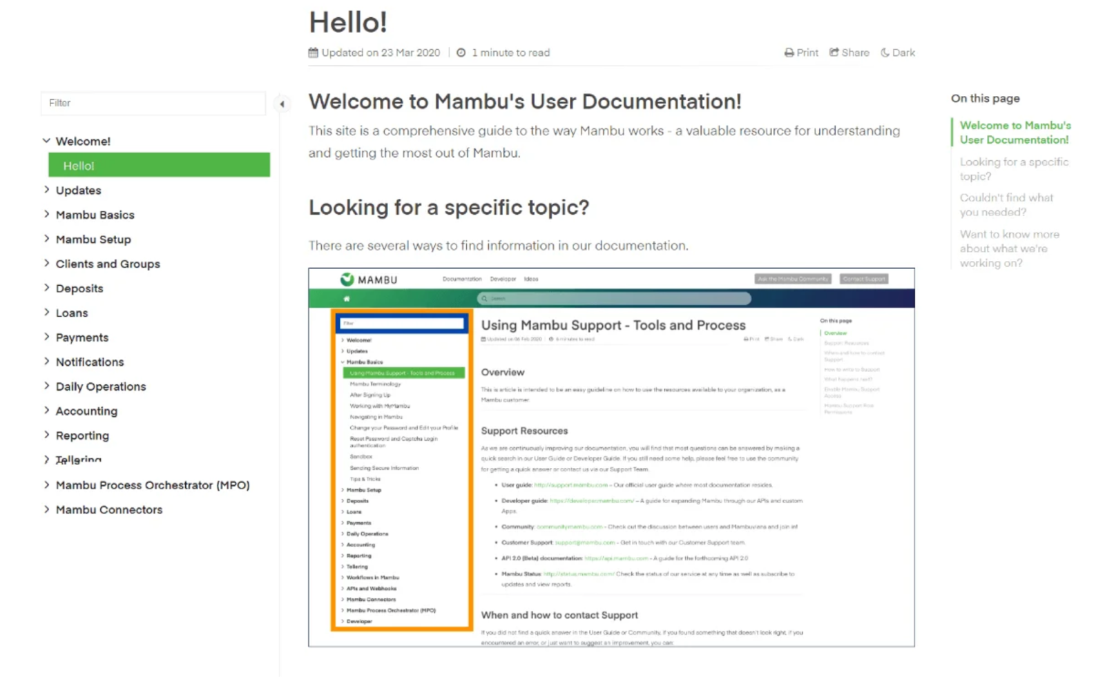Expand the Mambu Setup chevron
The width and height of the screenshot is (1105, 677).
coord(46,239)
